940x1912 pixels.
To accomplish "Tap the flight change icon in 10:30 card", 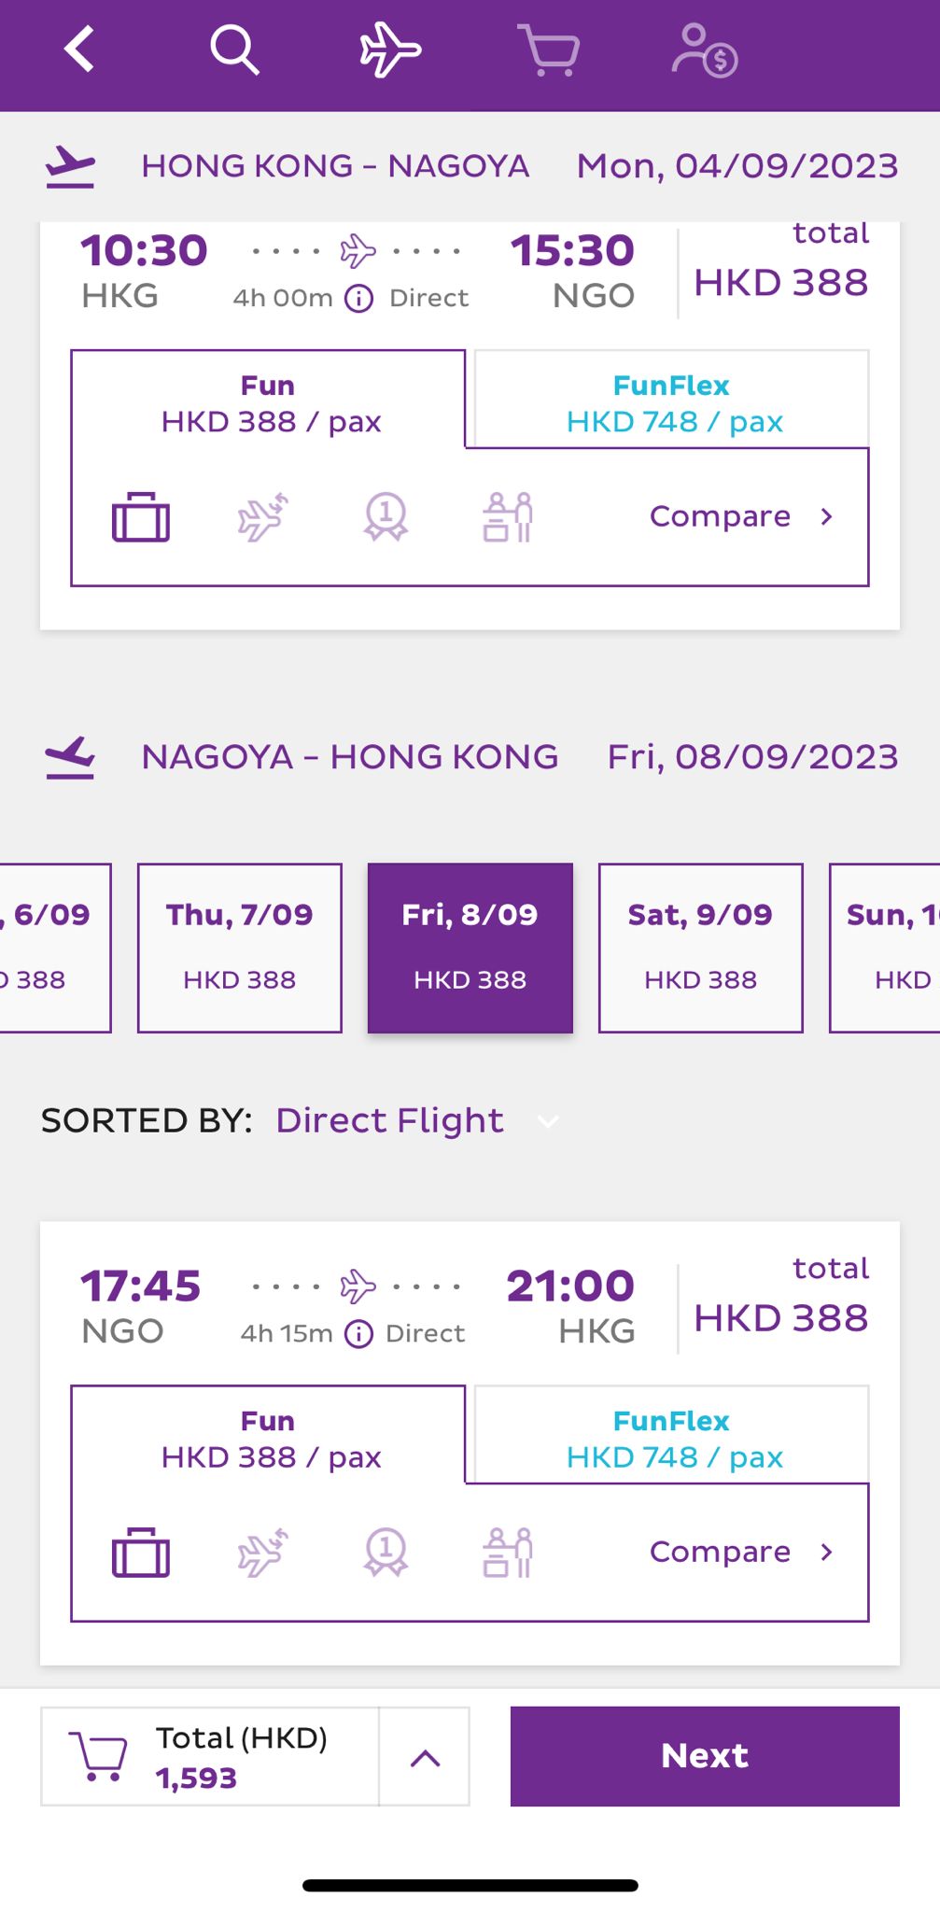I will click(x=263, y=517).
